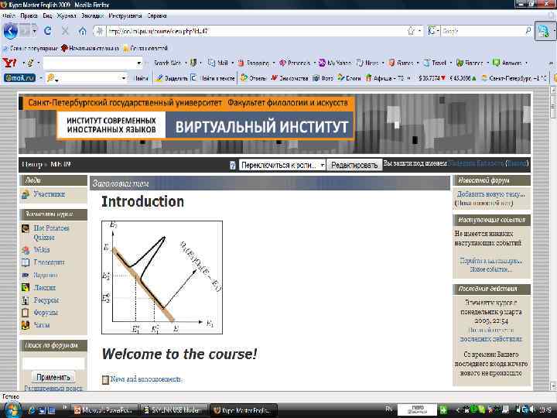Image resolution: width=557 pixels, height=418 pixels.
Task: Open the News and announcements forum link
Action: point(145,379)
